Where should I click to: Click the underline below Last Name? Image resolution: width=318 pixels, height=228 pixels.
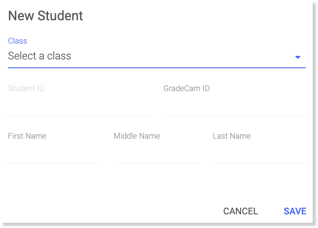(x=259, y=163)
